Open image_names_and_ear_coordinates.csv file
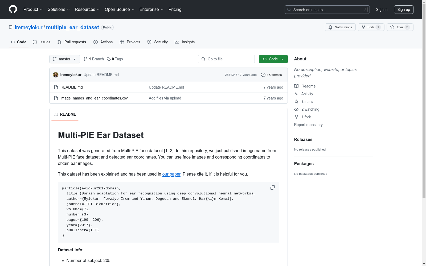The width and height of the screenshot is (426, 266). click(x=94, y=98)
